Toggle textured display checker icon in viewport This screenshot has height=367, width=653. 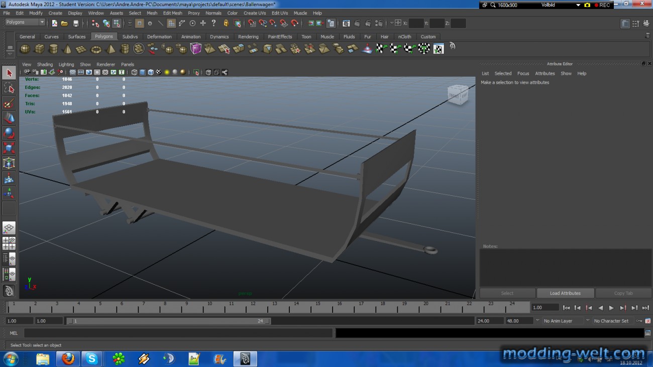pyautogui.click(x=159, y=72)
